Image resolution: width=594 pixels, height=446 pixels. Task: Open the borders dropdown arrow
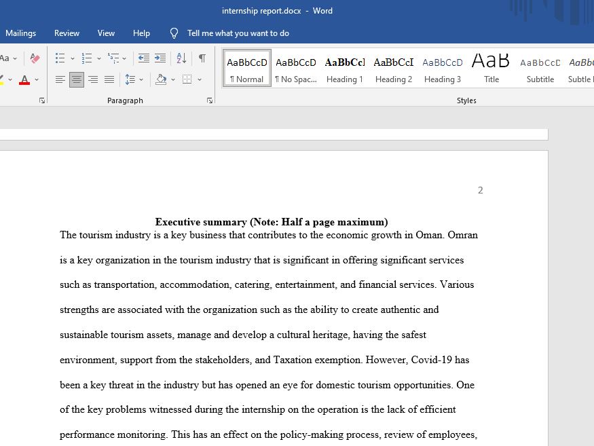(x=200, y=80)
